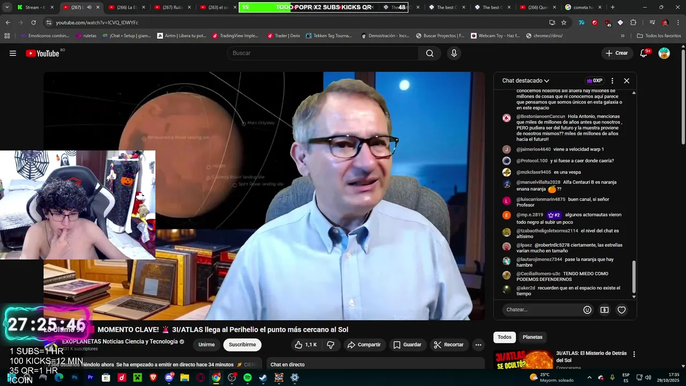
Task: Focus the Buscar search field
Action: [x=323, y=53]
